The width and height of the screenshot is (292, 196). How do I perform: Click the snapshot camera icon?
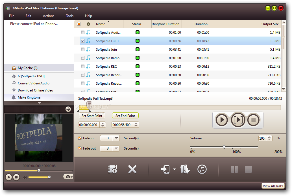click(x=68, y=176)
